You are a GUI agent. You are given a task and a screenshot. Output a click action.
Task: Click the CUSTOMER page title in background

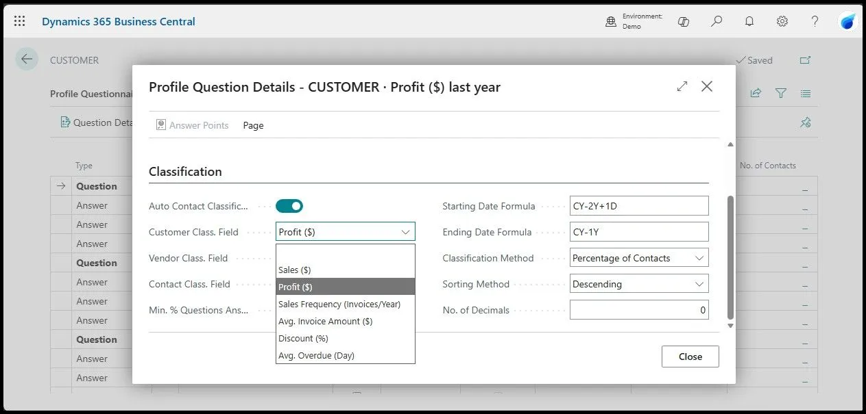tap(74, 60)
